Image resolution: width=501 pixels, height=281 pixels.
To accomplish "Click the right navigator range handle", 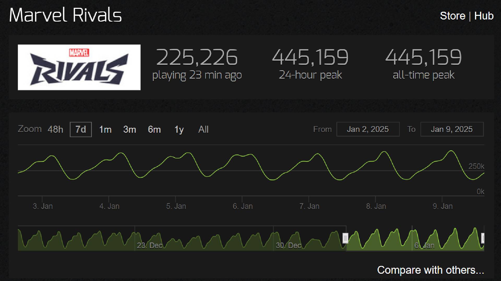I will [x=483, y=238].
